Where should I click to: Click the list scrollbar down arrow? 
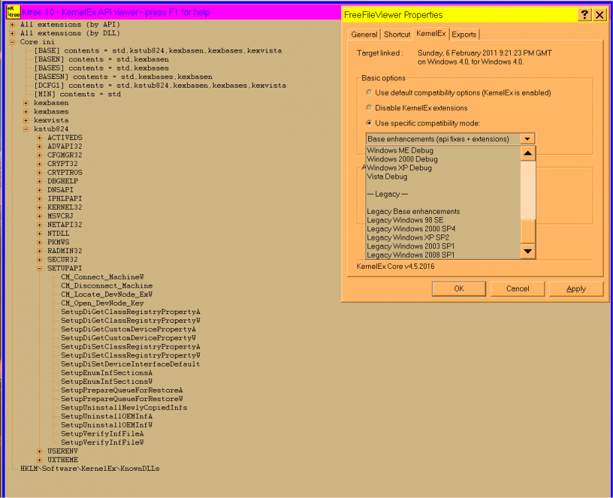(527, 251)
